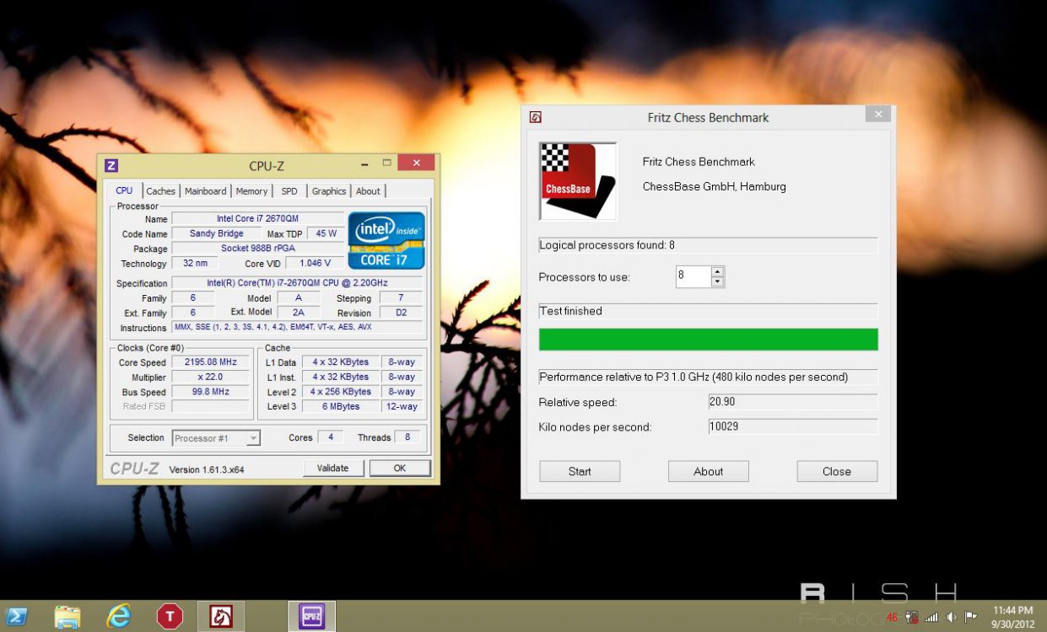Screen dimensions: 1047x632
Task: Open the taskbar clock and date
Action: pyautogui.click(x=1013, y=617)
